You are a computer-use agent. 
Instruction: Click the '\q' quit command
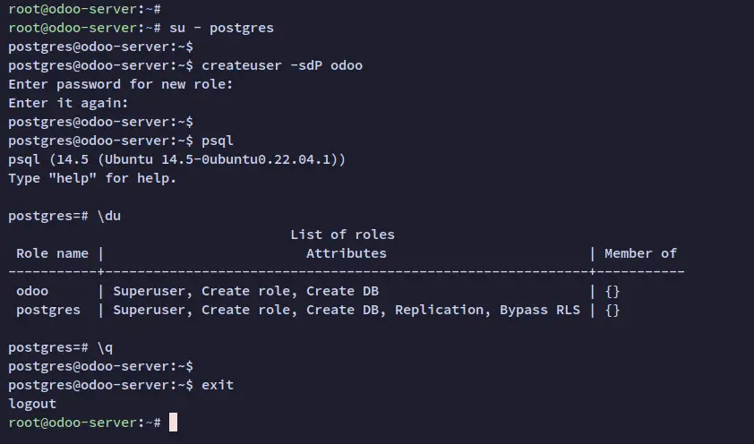pos(105,347)
